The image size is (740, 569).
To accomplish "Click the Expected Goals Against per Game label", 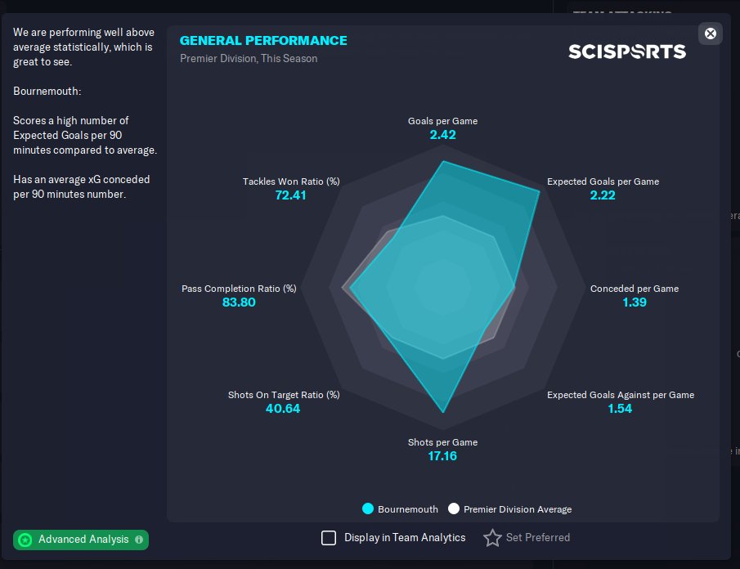I will (x=621, y=395).
